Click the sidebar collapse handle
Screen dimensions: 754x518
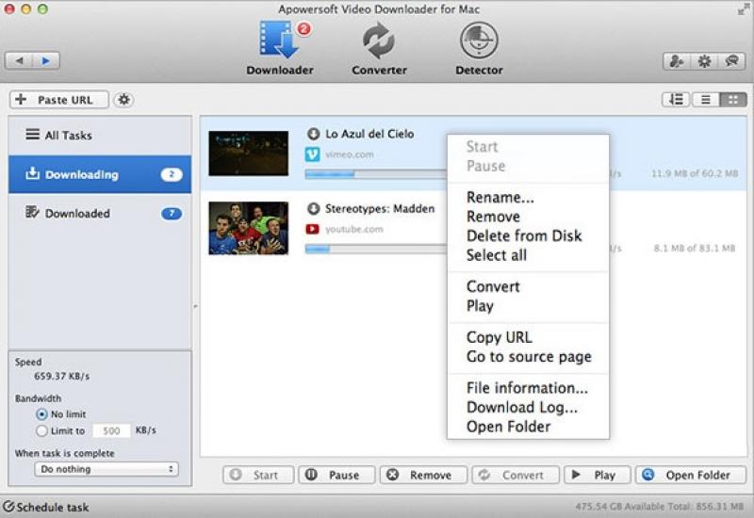coord(195,306)
